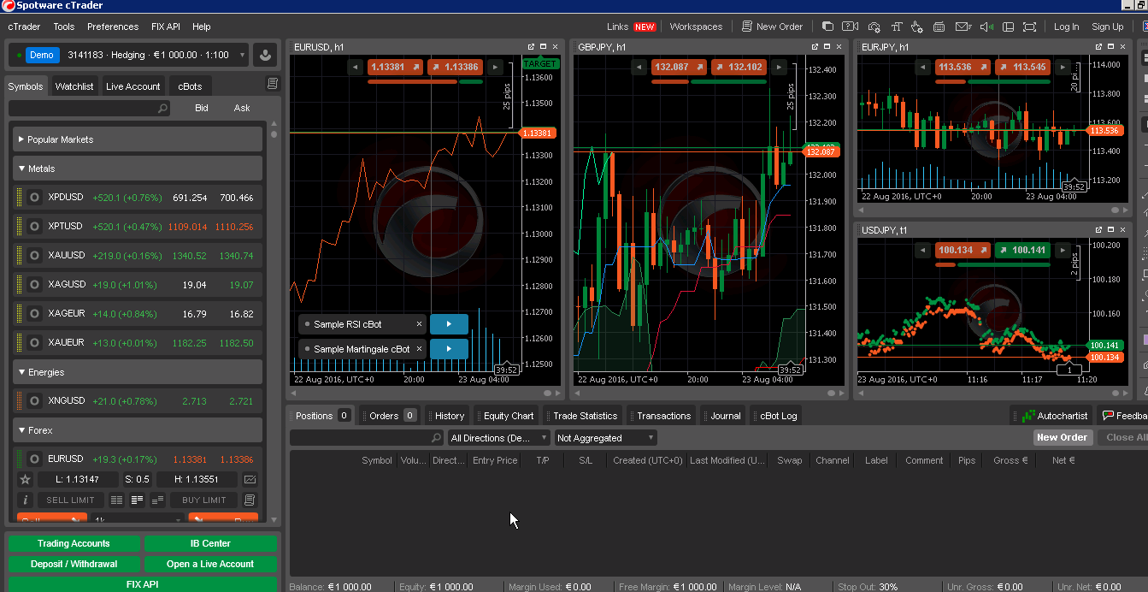The height and width of the screenshot is (592, 1148).
Task: Click the XNGUSD circle symbol icon
Action: coord(34,401)
